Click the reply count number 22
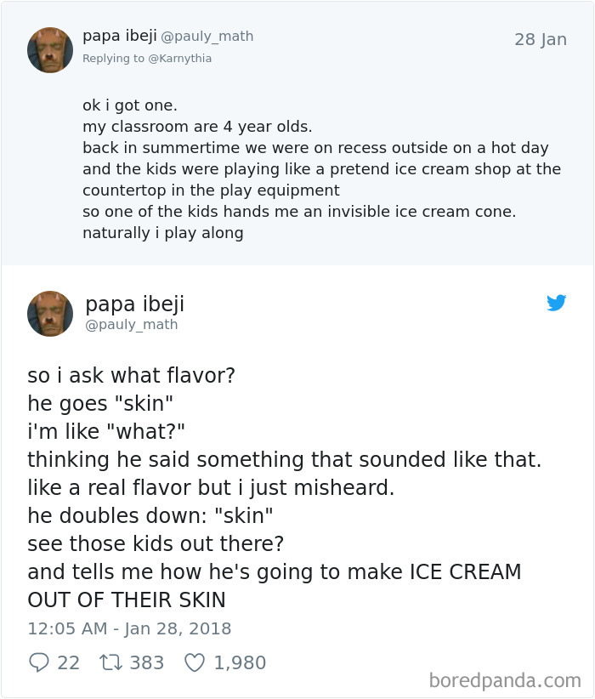Screen dimensions: 595x699 pyautogui.click(x=68, y=663)
